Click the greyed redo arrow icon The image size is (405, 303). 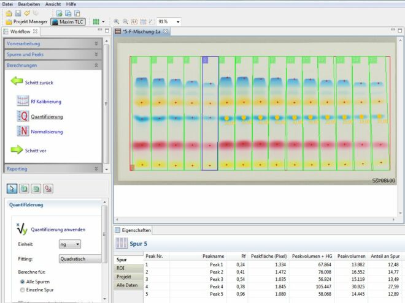click(x=36, y=13)
